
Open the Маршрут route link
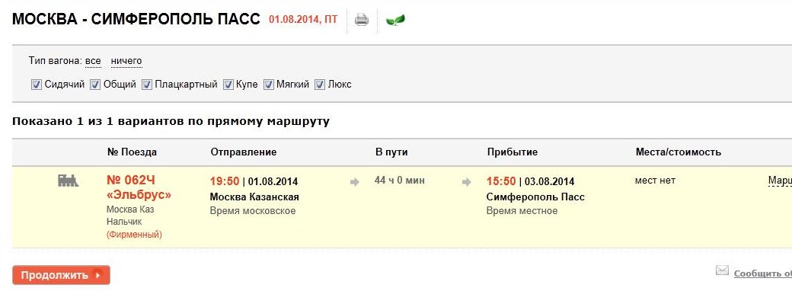point(780,181)
